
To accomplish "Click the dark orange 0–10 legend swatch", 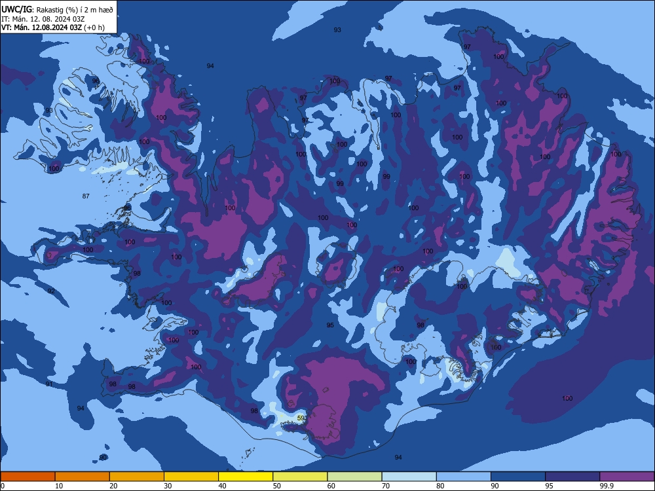I will pyautogui.click(x=28, y=477).
